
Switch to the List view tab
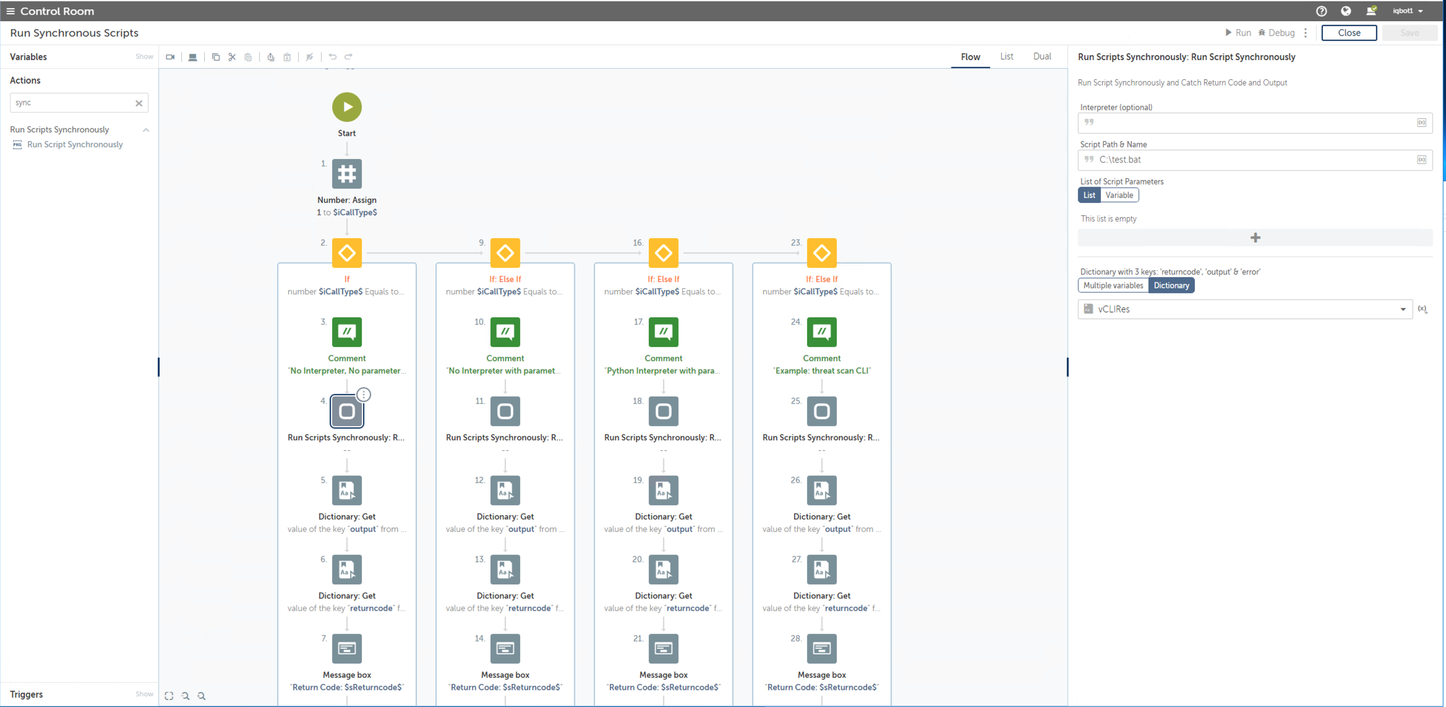click(x=1006, y=57)
